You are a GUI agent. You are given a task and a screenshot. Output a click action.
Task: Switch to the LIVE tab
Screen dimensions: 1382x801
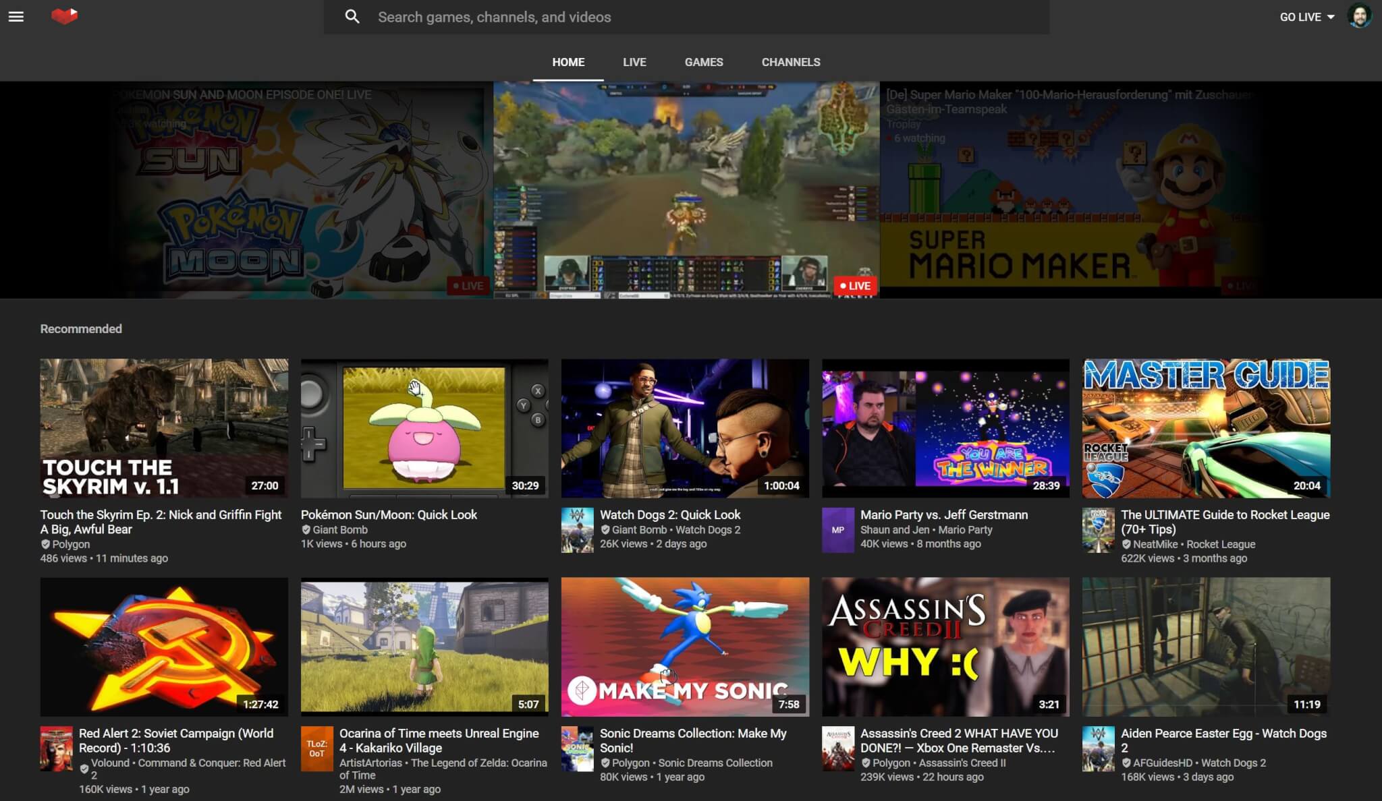tap(634, 62)
